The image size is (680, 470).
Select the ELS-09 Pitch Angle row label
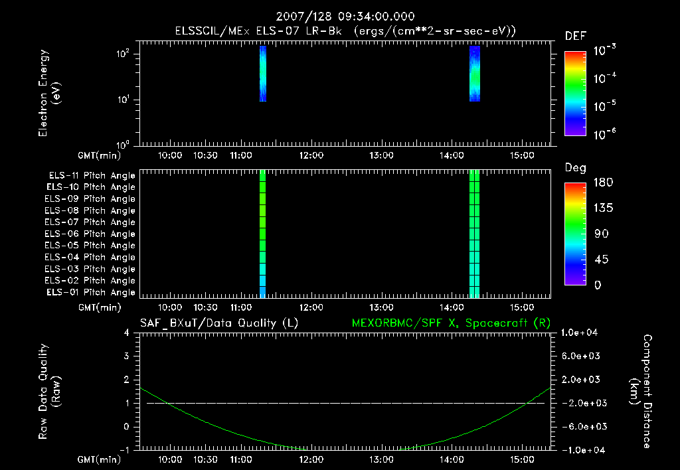[x=90, y=199]
